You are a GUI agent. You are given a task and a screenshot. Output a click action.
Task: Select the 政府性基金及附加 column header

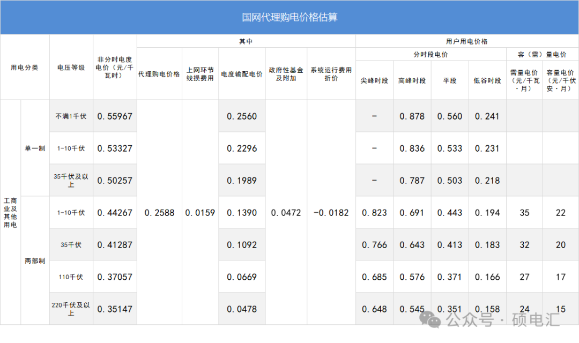[286, 74]
